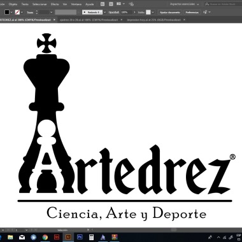
Task: Open WinRAR from the taskbar
Action: pos(115,237)
